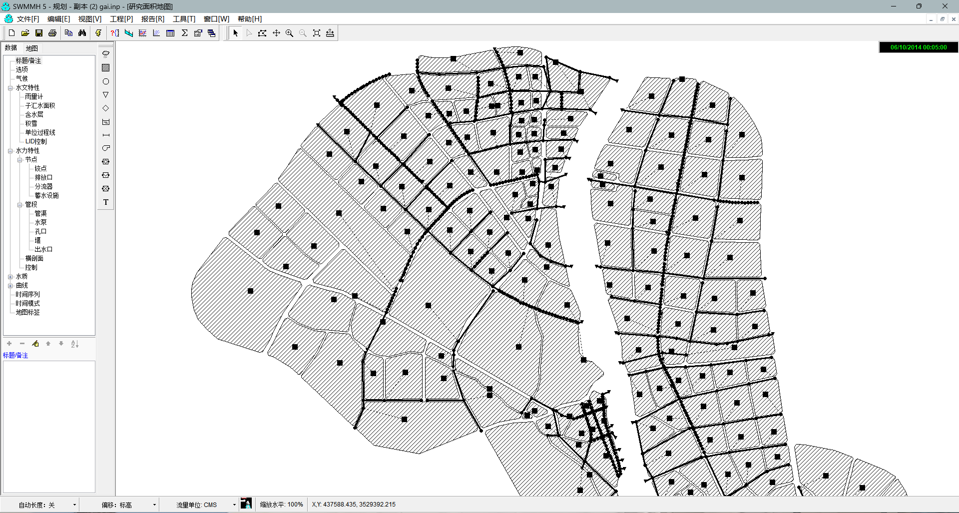Collapse the 水力特性 tree node

click(x=10, y=151)
